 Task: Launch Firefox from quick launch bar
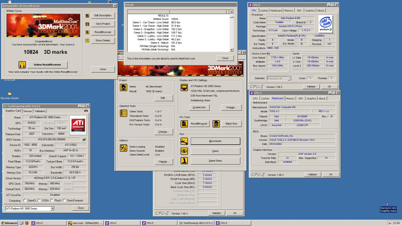27,223
